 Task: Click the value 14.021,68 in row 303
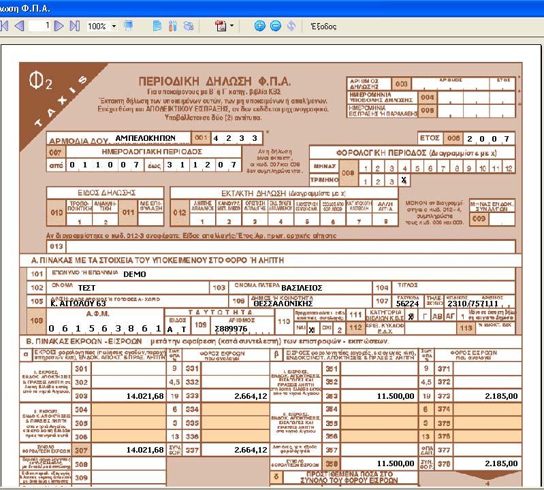145,395
